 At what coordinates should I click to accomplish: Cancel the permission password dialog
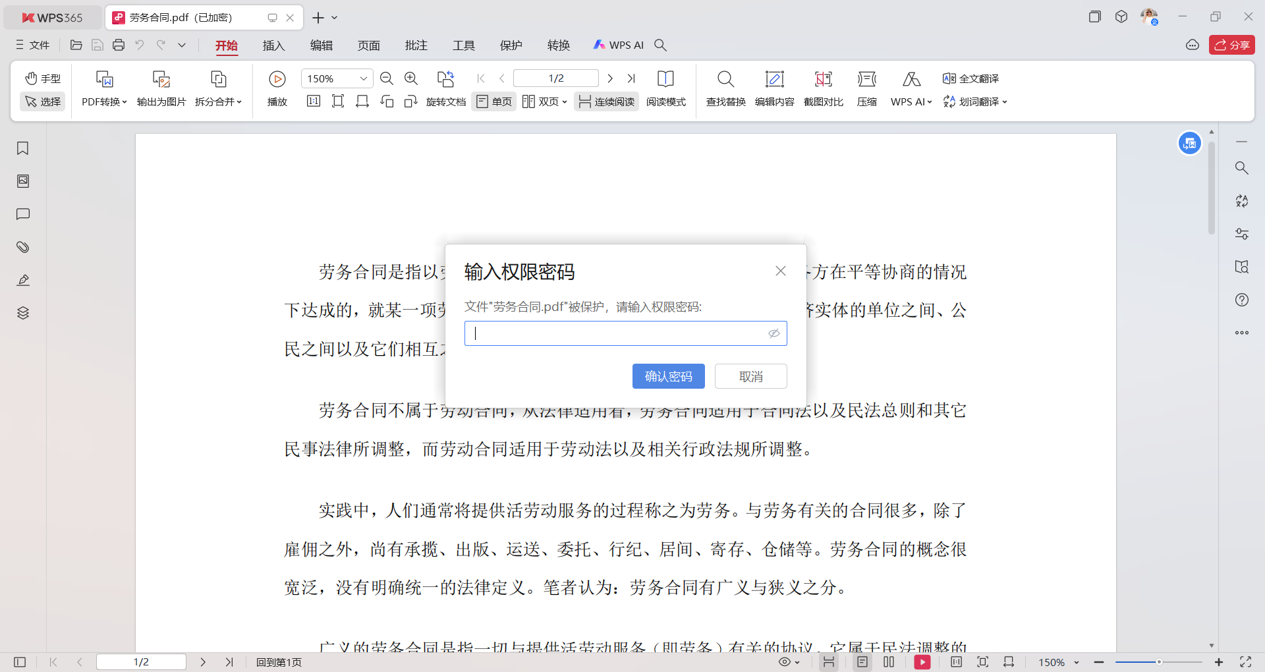pos(750,376)
